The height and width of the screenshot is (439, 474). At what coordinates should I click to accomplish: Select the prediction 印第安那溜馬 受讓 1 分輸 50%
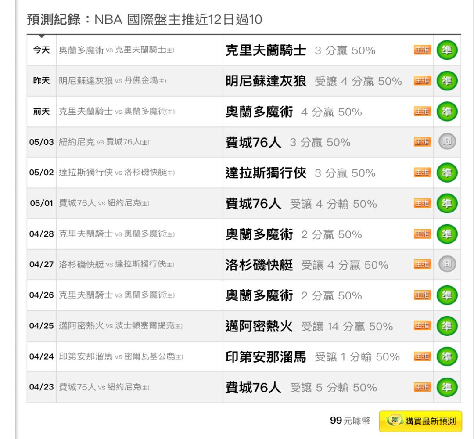(313, 357)
